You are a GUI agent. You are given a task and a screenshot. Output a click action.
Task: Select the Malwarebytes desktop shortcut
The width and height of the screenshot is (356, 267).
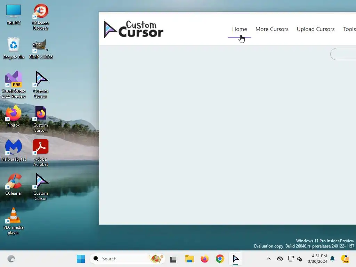click(14, 150)
